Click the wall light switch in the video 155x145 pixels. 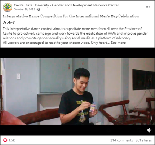coord(18,76)
